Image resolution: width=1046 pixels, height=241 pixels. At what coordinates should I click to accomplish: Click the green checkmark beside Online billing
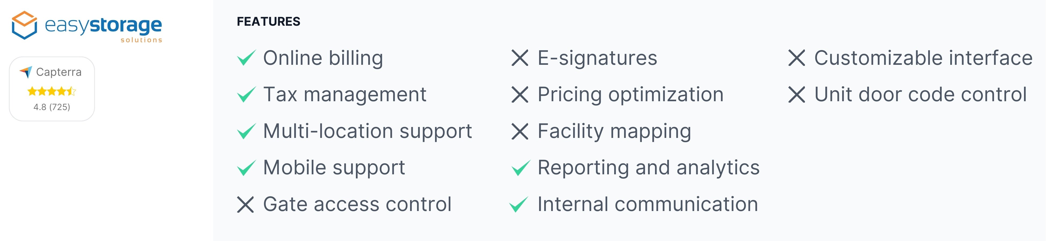point(246,58)
